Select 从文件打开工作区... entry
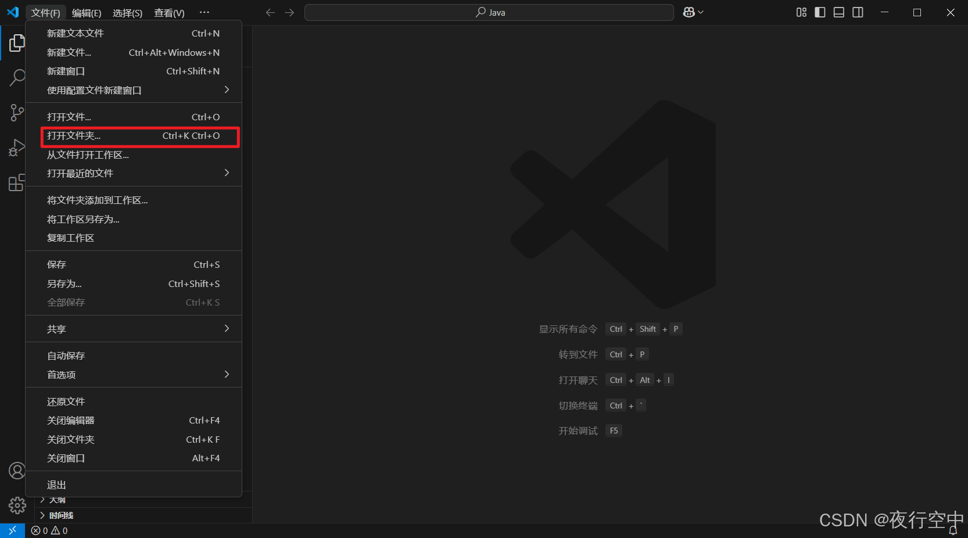This screenshot has width=968, height=538. pyautogui.click(x=134, y=155)
